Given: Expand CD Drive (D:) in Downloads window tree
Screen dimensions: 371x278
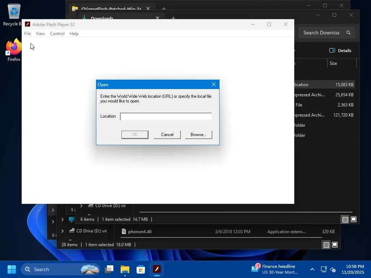Looking at the screenshot, I should 81,206.
